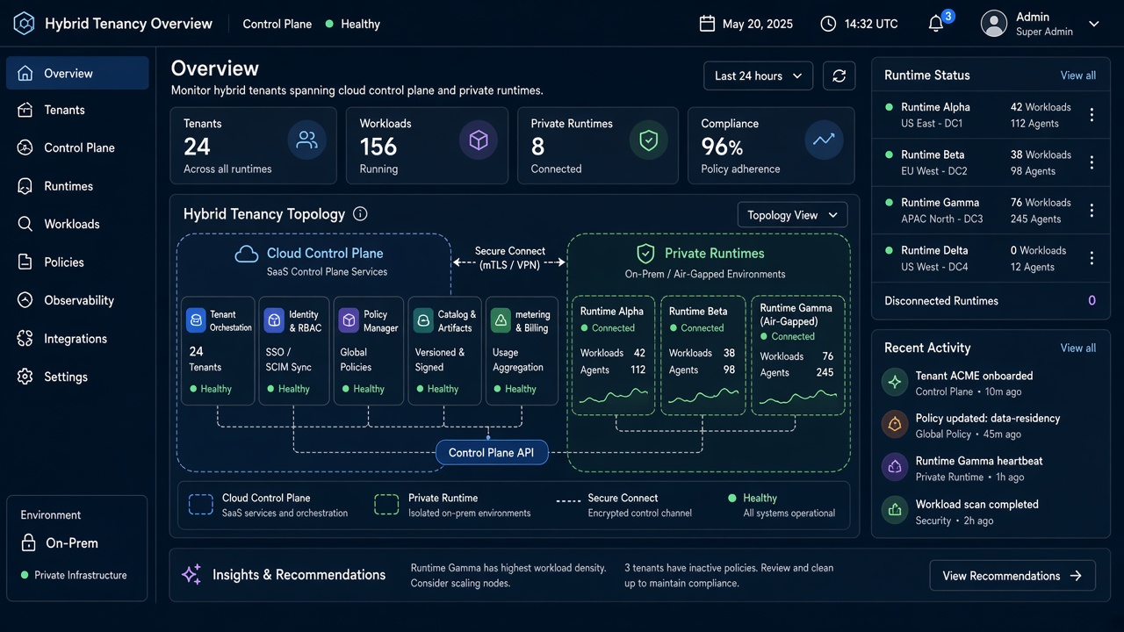Expand the Admin account menu chevron
1124x632 pixels.
point(1093,25)
